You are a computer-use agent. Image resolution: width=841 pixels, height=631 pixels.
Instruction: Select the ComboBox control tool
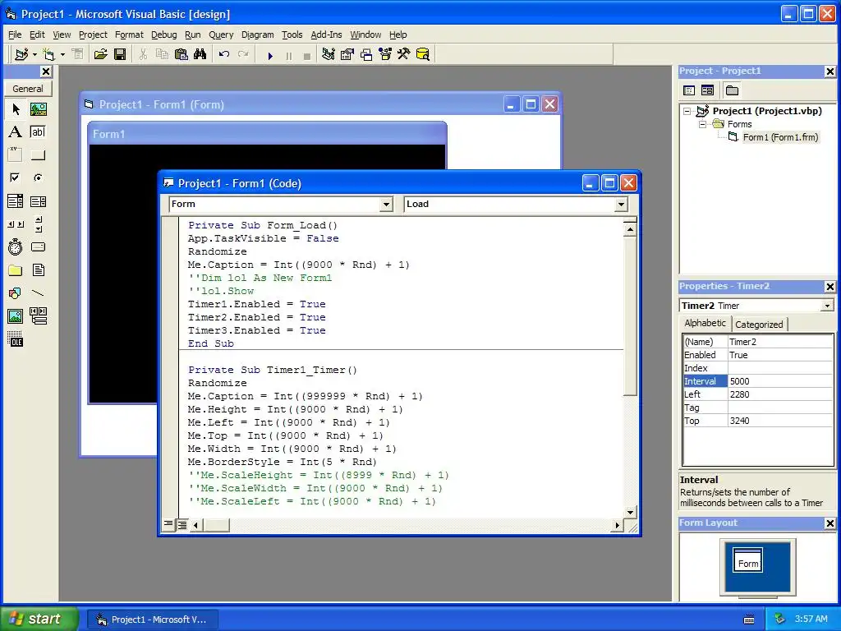click(16, 201)
